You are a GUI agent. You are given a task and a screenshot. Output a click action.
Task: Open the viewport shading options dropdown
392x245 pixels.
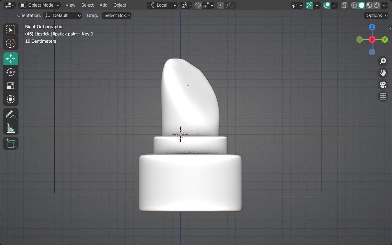point(384,5)
